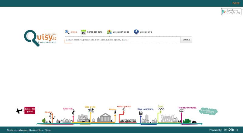Click the implica logo in footer
This screenshot has width=243, height=133.
(231, 130)
